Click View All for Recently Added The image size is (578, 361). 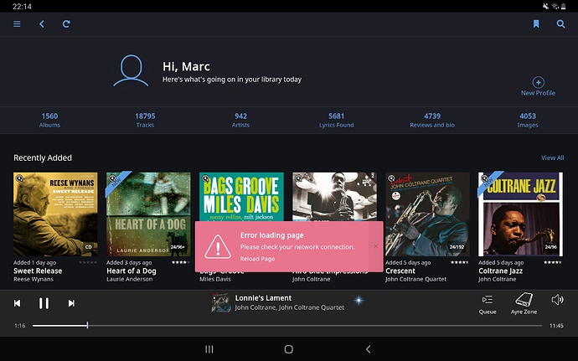click(x=552, y=157)
